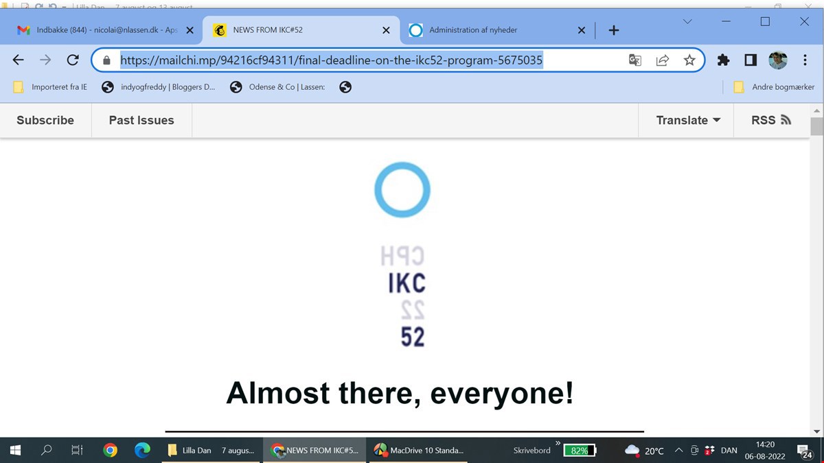Open Odense & Co Lassen bookmark
The height and width of the screenshot is (463, 824).
[278, 87]
